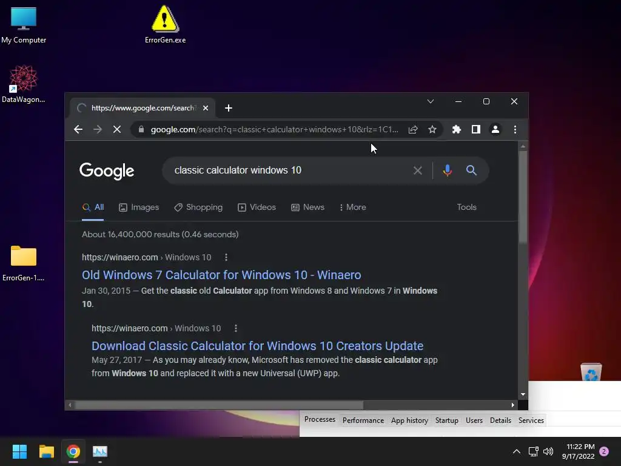
Task: Open the volume speaker tray icon
Action: [548, 451]
